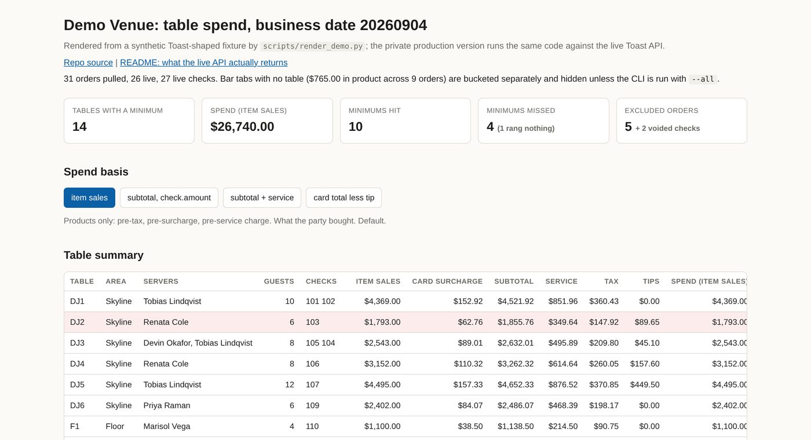
Task: Click the 'Table summary' heading
Action: pyautogui.click(x=104, y=255)
